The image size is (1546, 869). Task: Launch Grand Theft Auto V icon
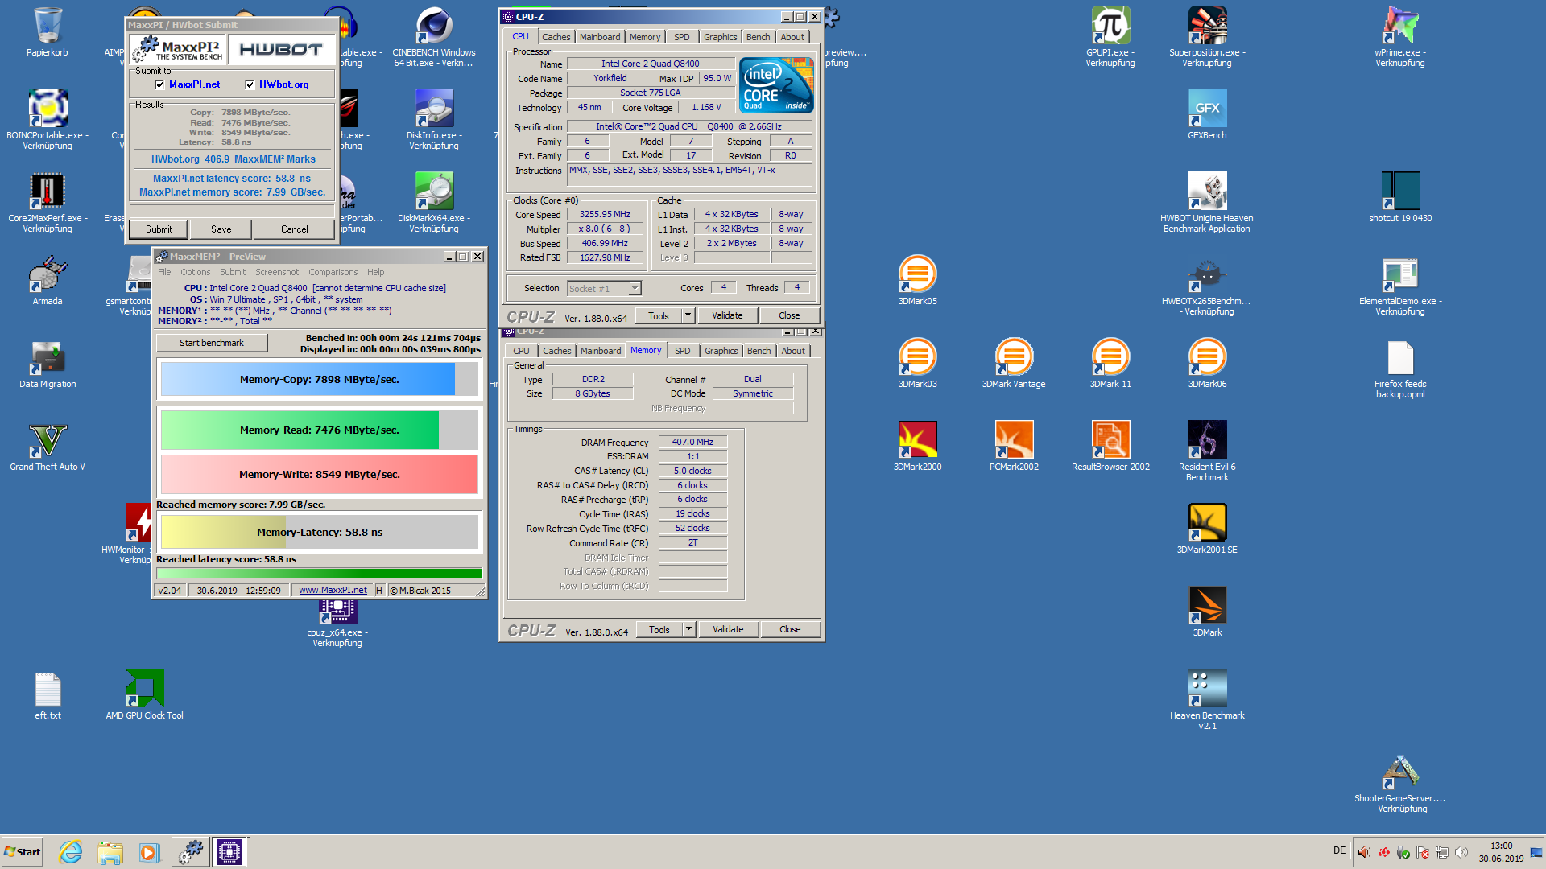48,447
